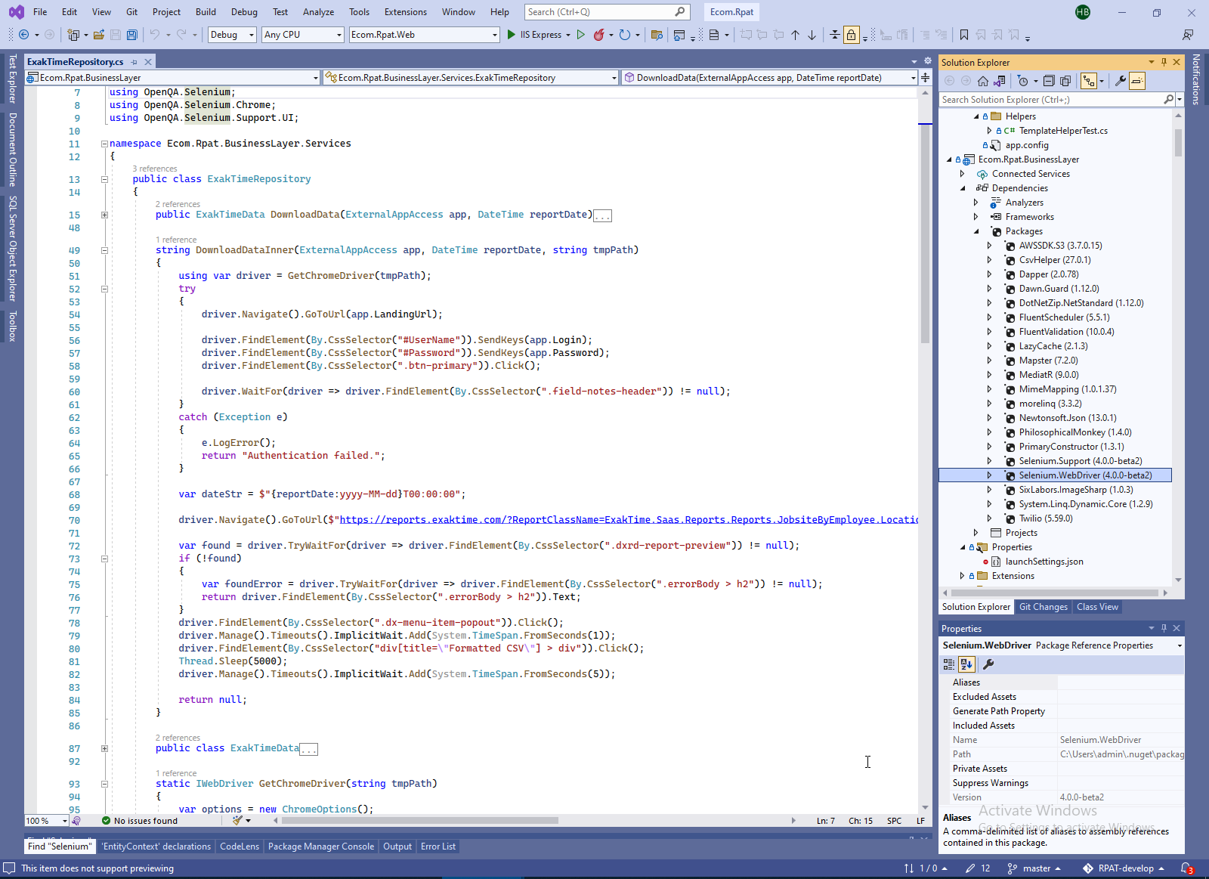The height and width of the screenshot is (879, 1209).
Task: Click the Home icon in Solution Explorer
Action: pos(982,81)
